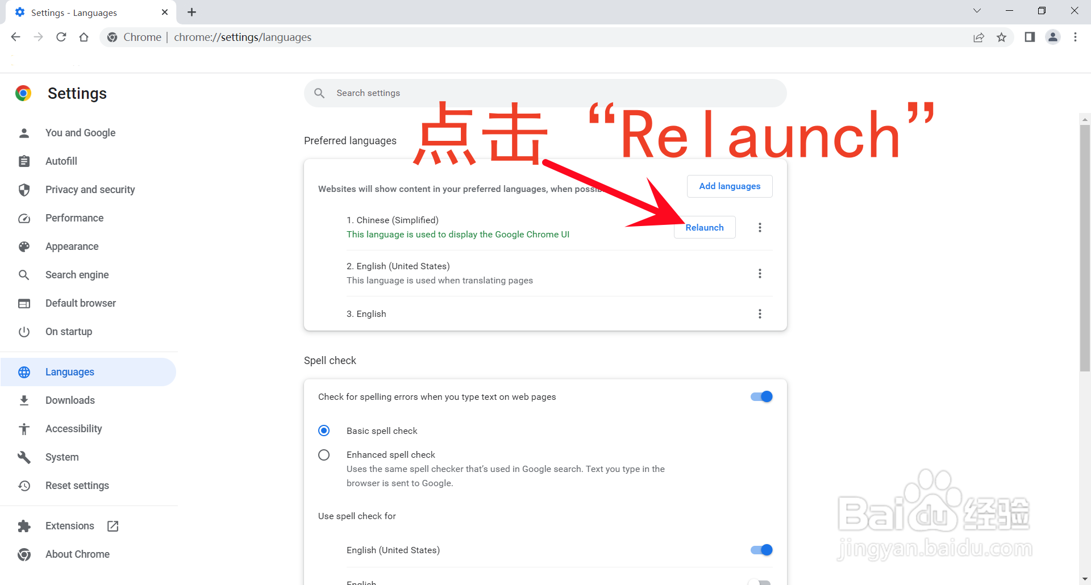1091x585 pixels.
Task: Click the Chrome site info chip
Action: (135, 37)
